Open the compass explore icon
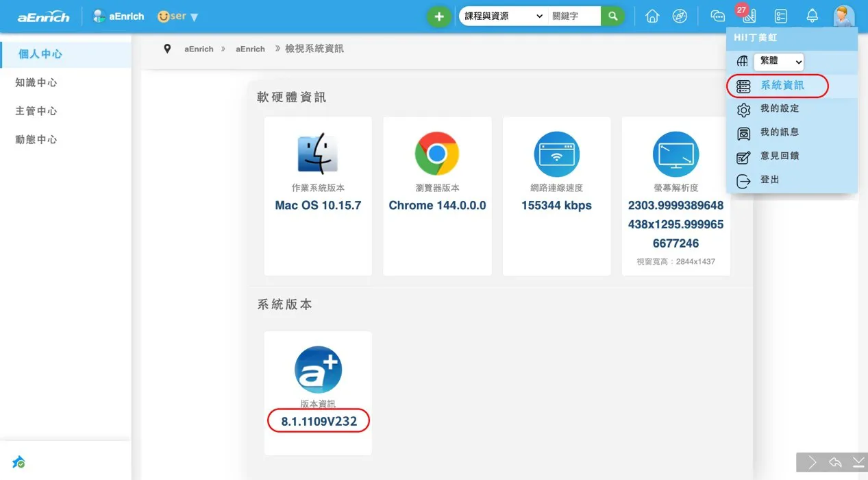868x480 pixels. tap(680, 16)
